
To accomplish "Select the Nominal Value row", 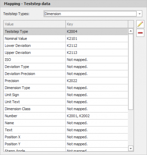I will click(x=66, y=38).
